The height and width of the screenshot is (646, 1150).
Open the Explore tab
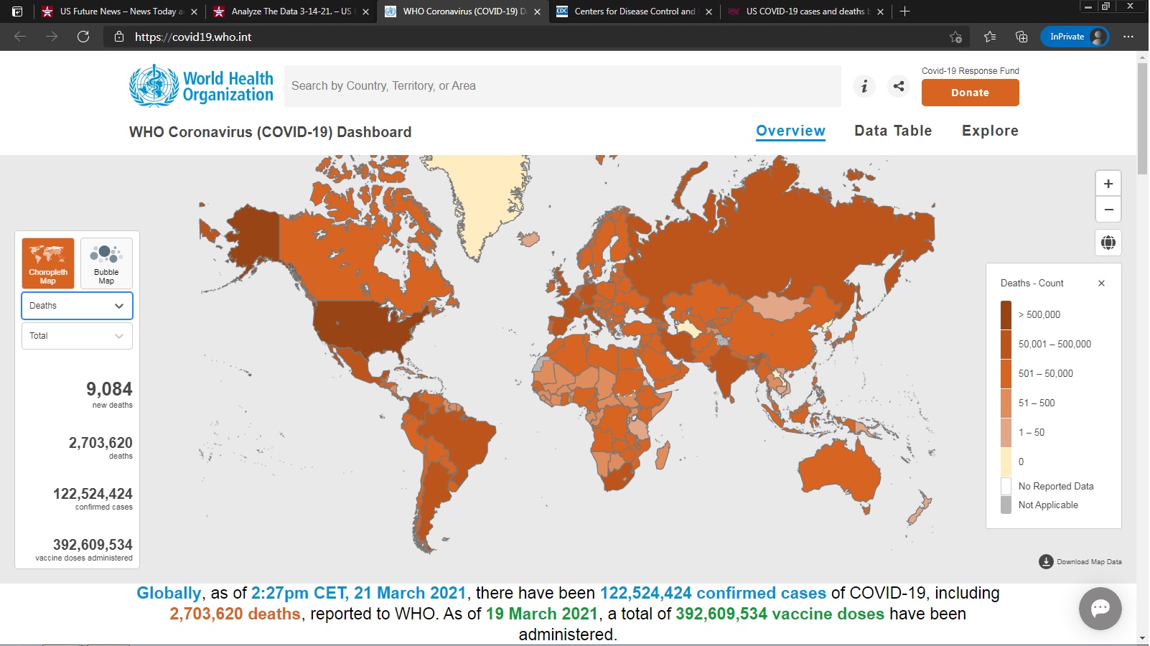(989, 131)
